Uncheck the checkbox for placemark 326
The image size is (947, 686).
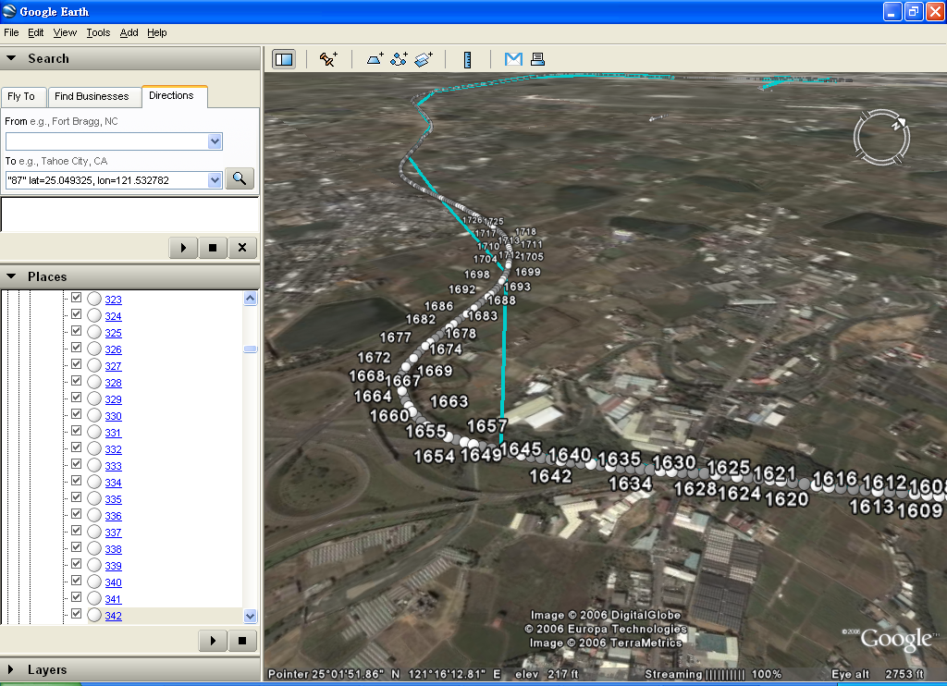(x=76, y=348)
